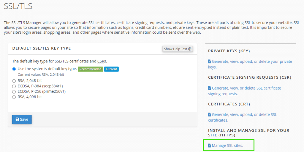
Task: Open the Generate, view, upload SSL certificates link
Action: [x=242, y=117]
